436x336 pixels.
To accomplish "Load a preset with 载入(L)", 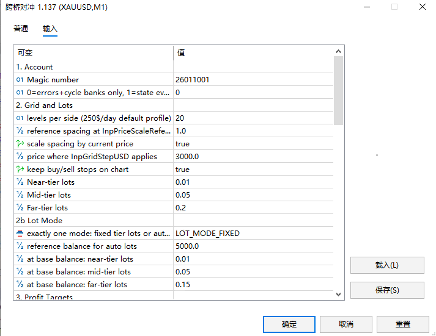I will coord(387,265).
